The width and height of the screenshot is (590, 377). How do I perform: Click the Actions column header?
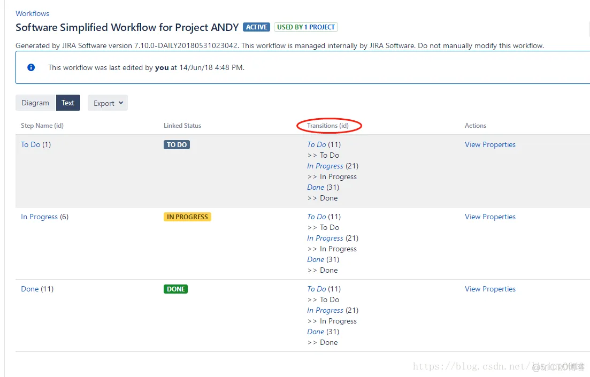coord(476,126)
